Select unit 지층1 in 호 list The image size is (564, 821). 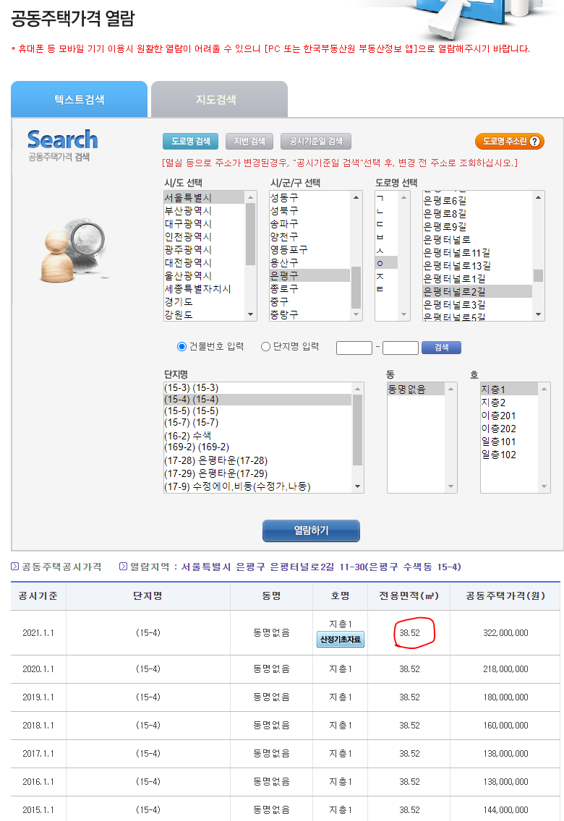tap(509, 389)
